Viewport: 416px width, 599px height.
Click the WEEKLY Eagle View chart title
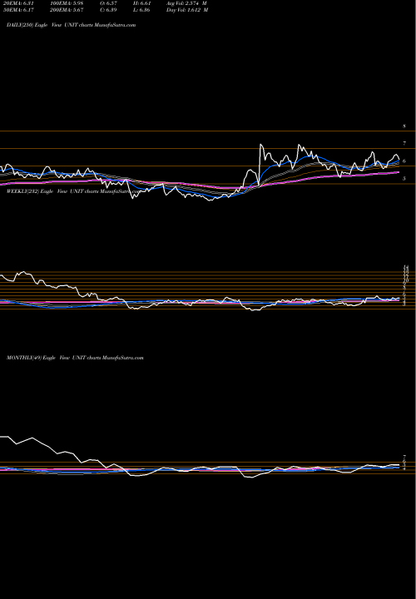[x=73, y=192]
